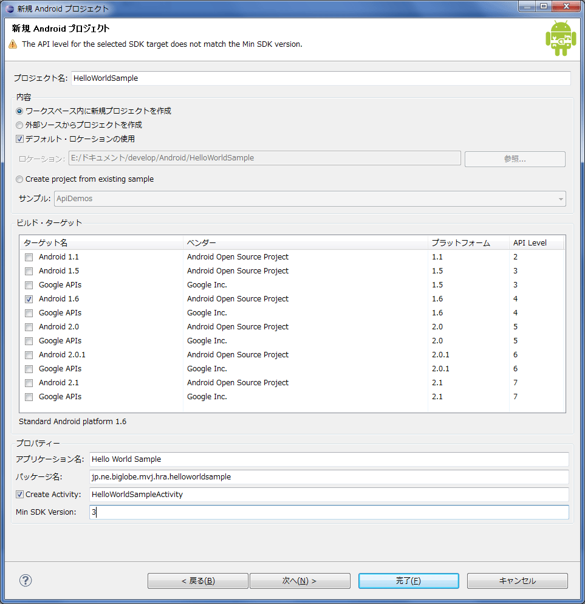Click the 参照... browse button
The height and width of the screenshot is (604, 585).
coord(515,159)
